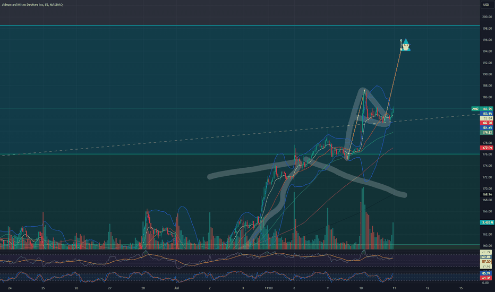The height and width of the screenshot is (292, 495).
Task: Click the 28 date label on the time axis
Action: click(143, 288)
